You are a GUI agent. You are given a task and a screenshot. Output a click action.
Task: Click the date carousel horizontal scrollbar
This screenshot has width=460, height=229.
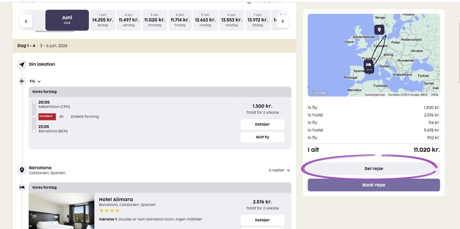[55, 31]
